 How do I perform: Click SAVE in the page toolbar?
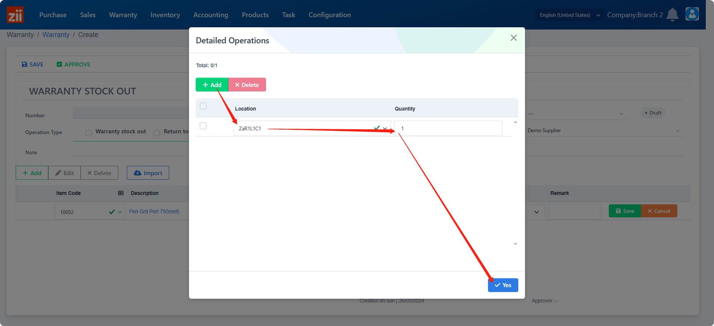[x=33, y=64]
